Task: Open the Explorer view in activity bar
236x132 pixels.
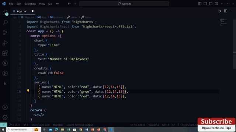Action: tap(5, 12)
